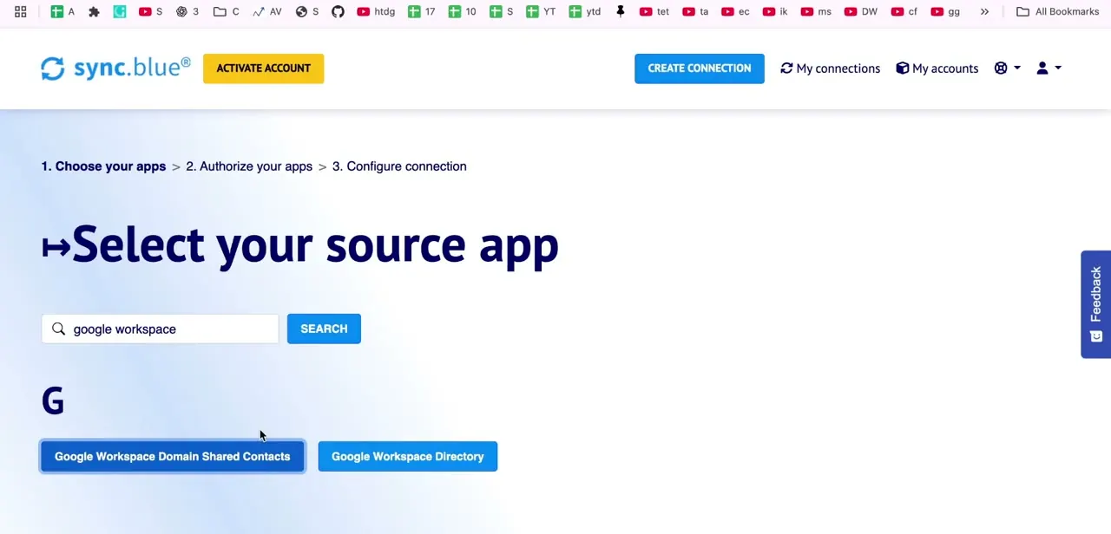The image size is (1111, 534).
Task: Open the YouTube bookmark labeled ec
Action: (x=735, y=12)
